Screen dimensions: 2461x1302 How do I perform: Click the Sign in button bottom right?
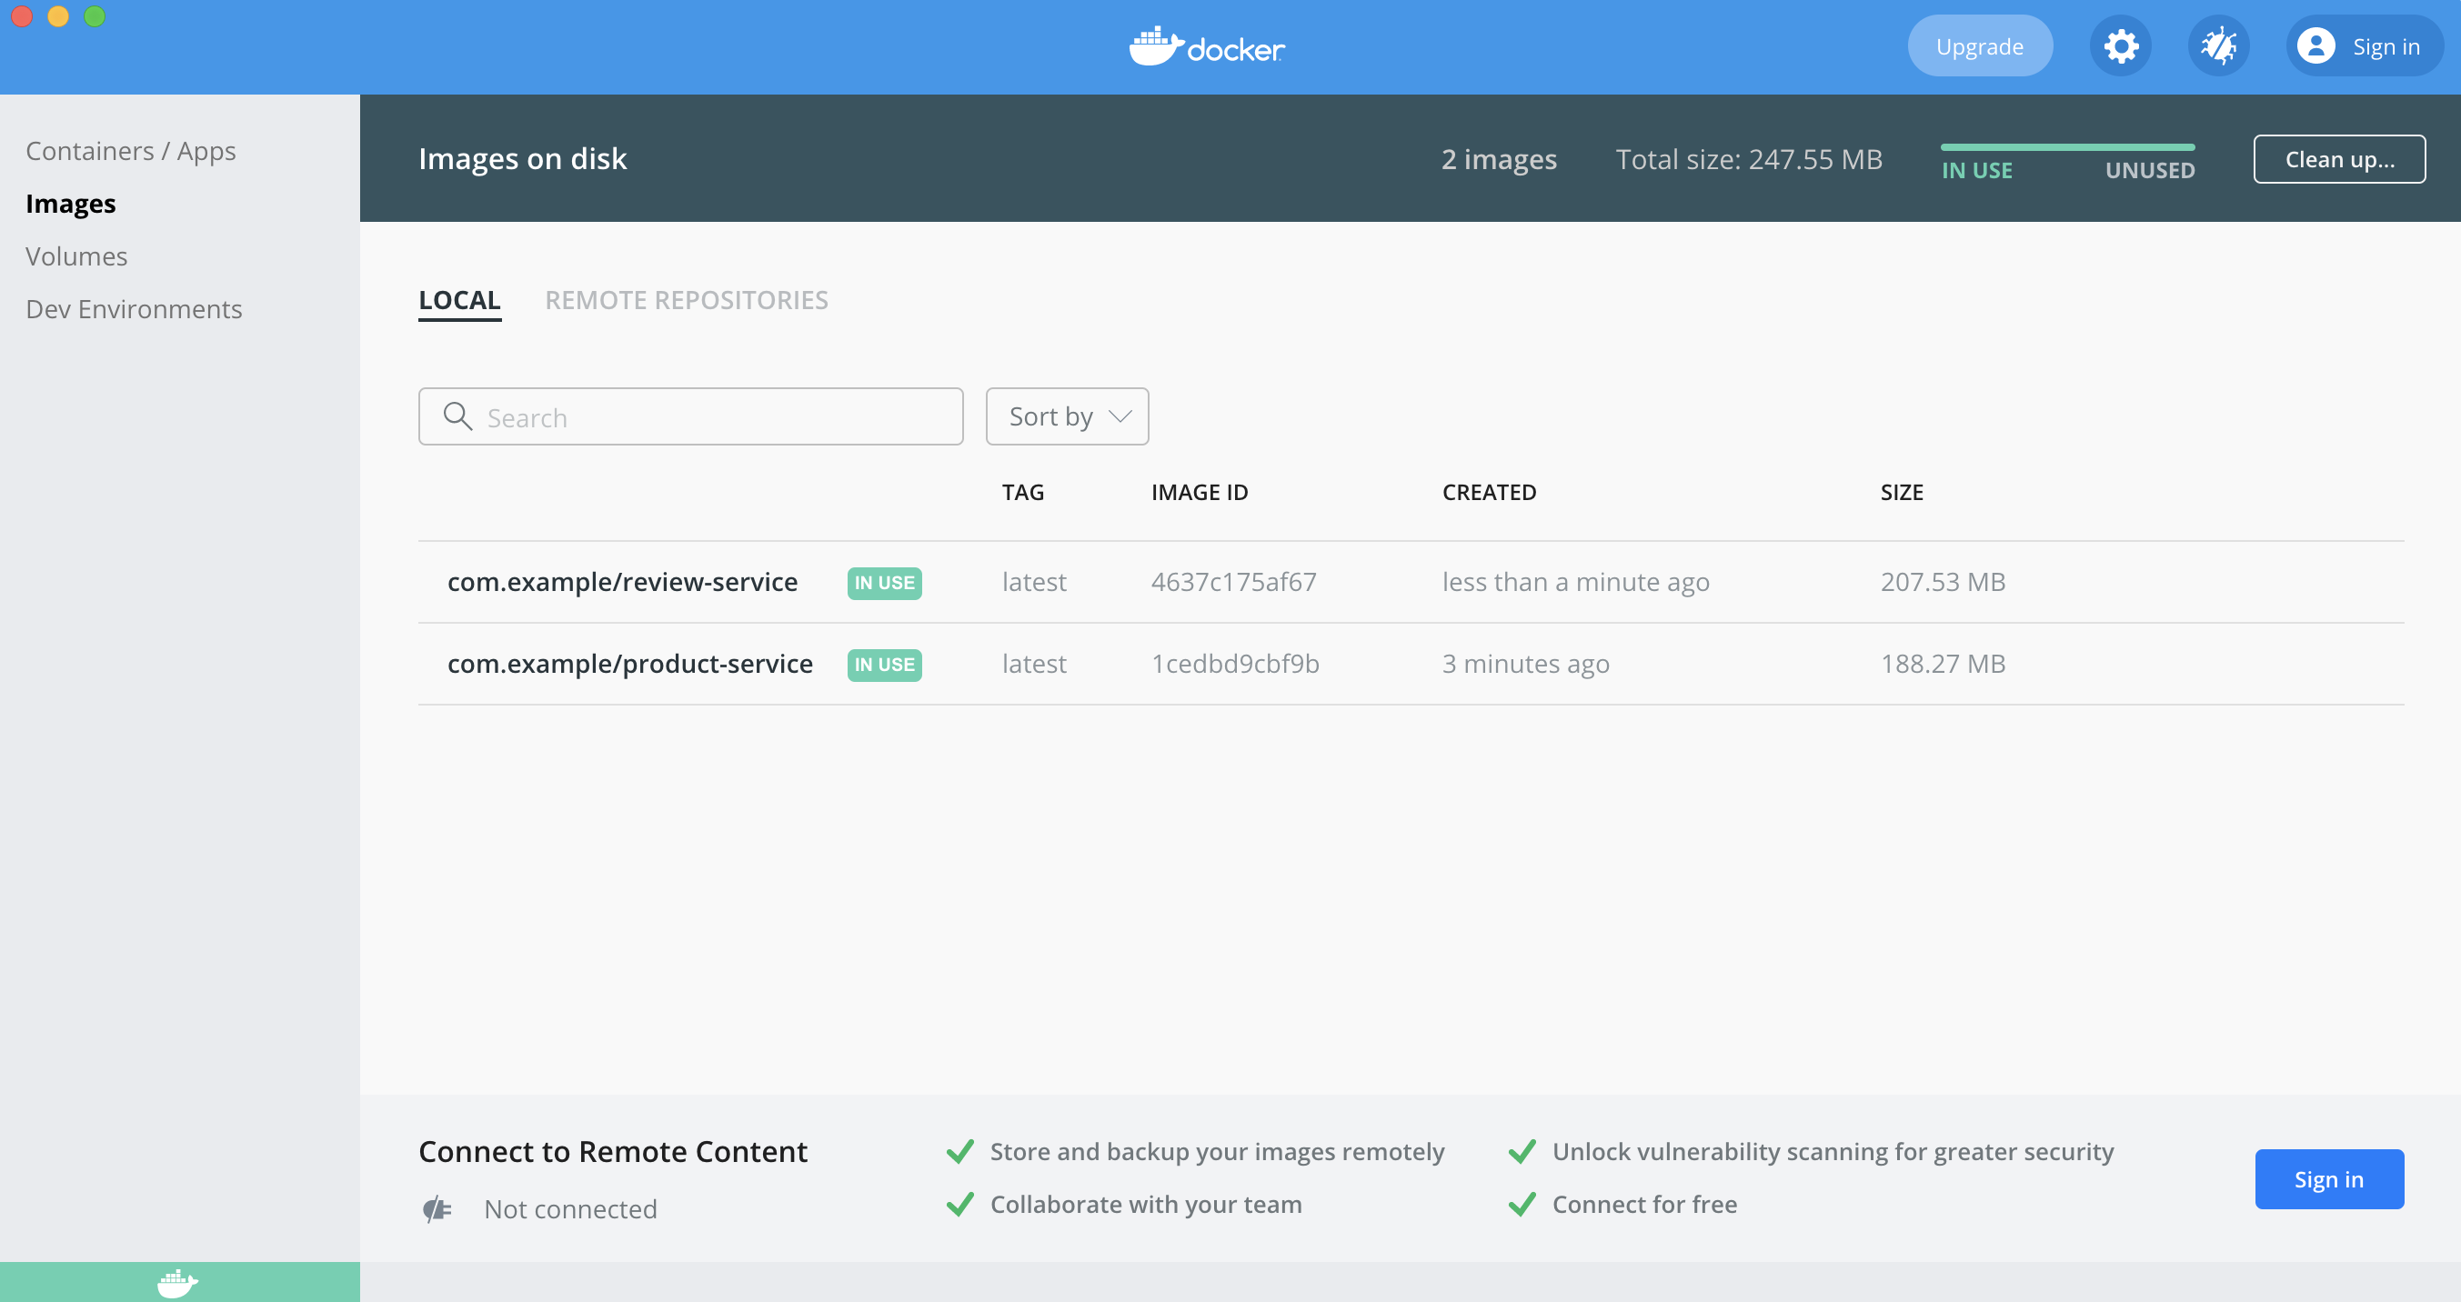click(x=2329, y=1178)
